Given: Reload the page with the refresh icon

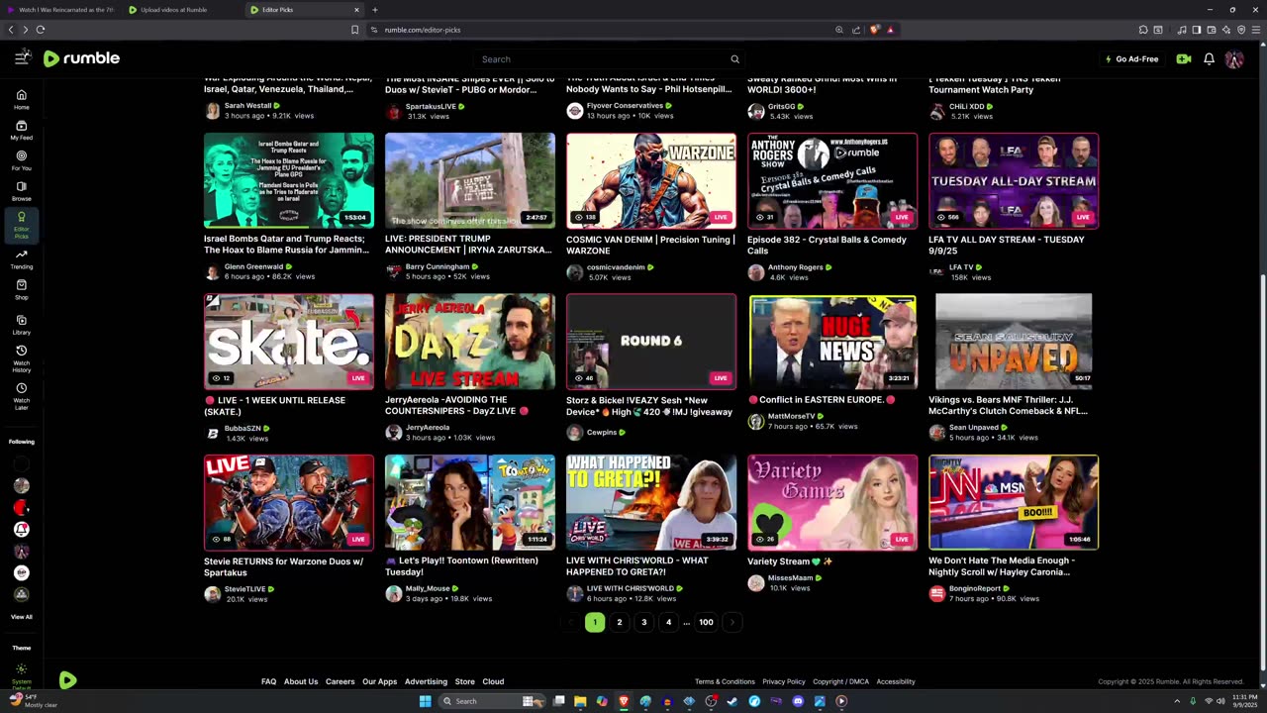Looking at the screenshot, I should coord(41,30).
